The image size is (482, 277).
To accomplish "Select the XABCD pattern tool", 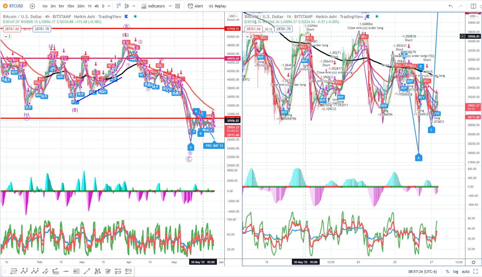I will click(x=97, y=271).
